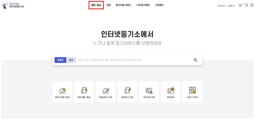Open the 나의 등기정보 menu
The height and width of the screenshot is (120, 255).
coord(143,5)
